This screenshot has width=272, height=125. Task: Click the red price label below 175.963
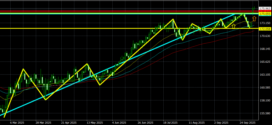[265, 11]
